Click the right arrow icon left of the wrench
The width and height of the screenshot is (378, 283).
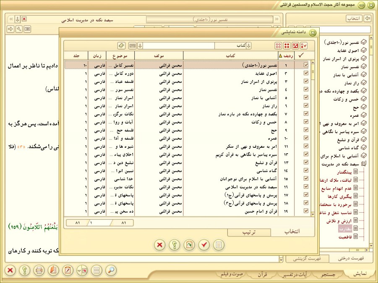[10, 29]
